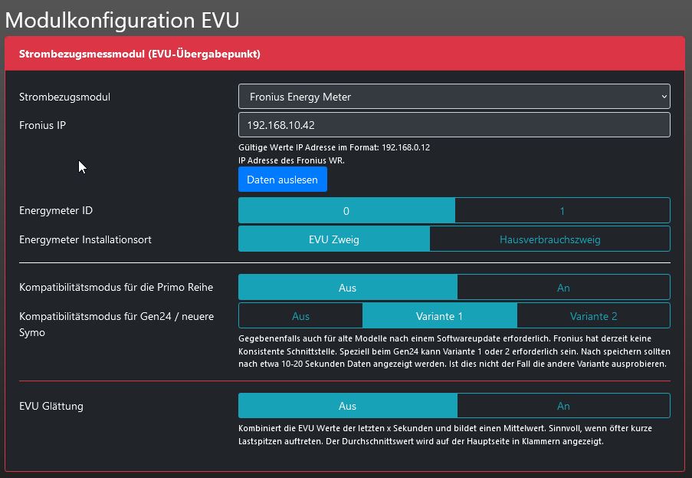Viewport: 692px width, 478px height.
Task: Click the Modulkonfiguration EVU page title
Action: click(123, 19)
